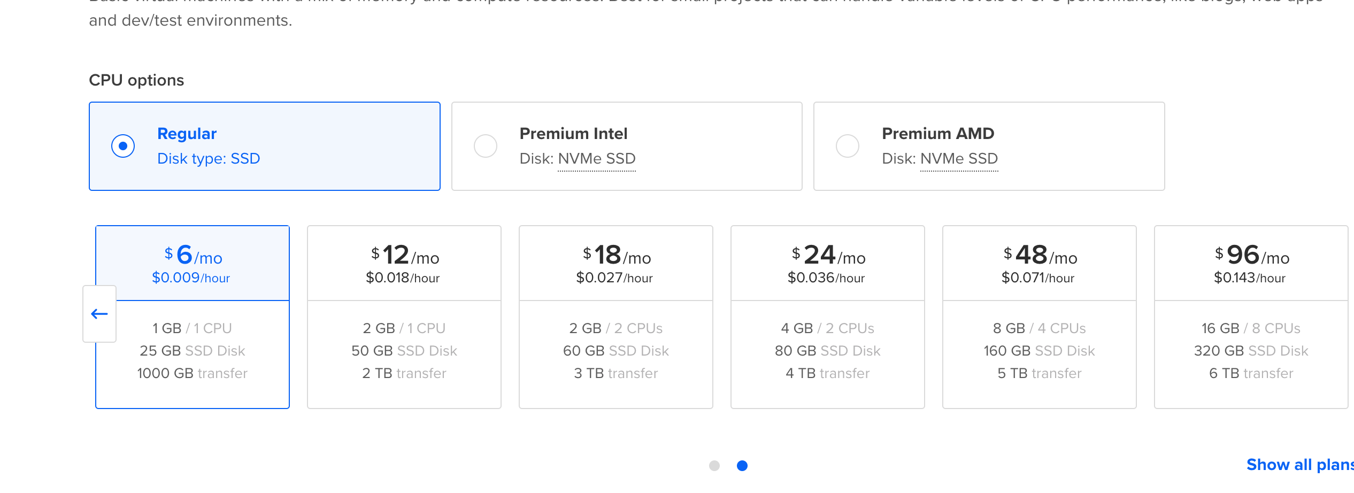1354x493 pixels.
Task: Click the Regular option title
Action: pos(187,134)
